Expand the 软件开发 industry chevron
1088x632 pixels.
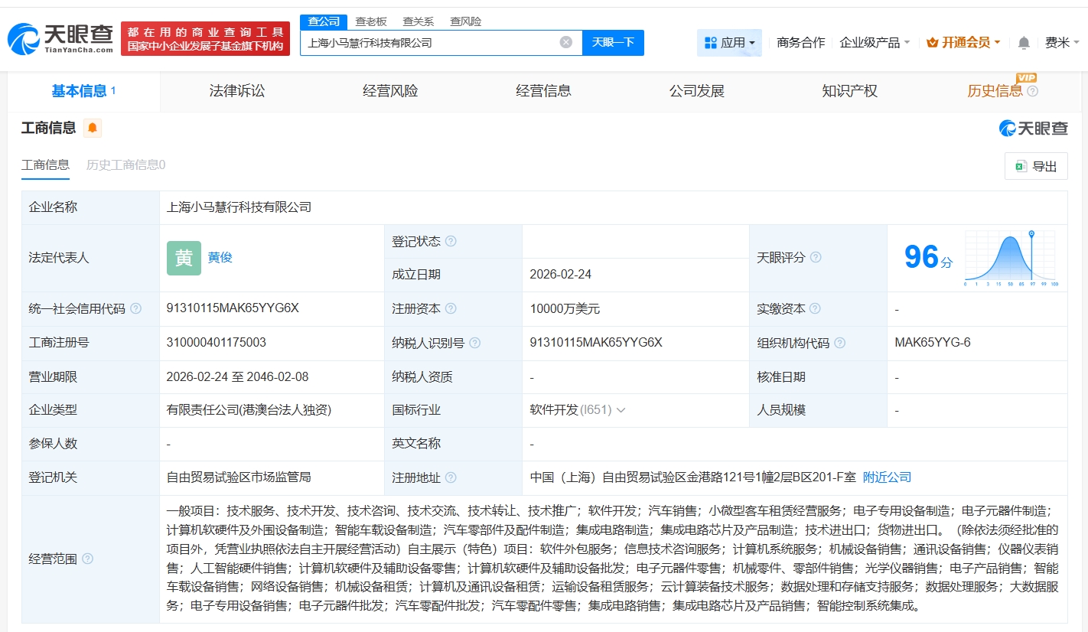(621, 410)
